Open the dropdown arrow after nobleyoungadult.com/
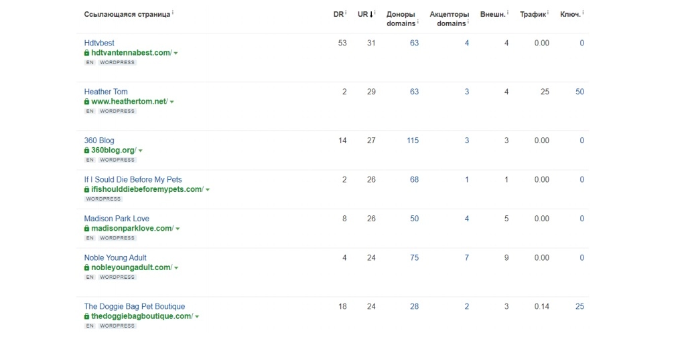 [176, 268]
